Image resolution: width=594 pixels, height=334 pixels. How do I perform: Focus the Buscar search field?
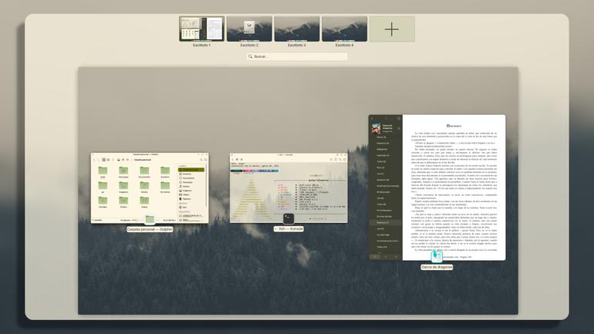297,56
